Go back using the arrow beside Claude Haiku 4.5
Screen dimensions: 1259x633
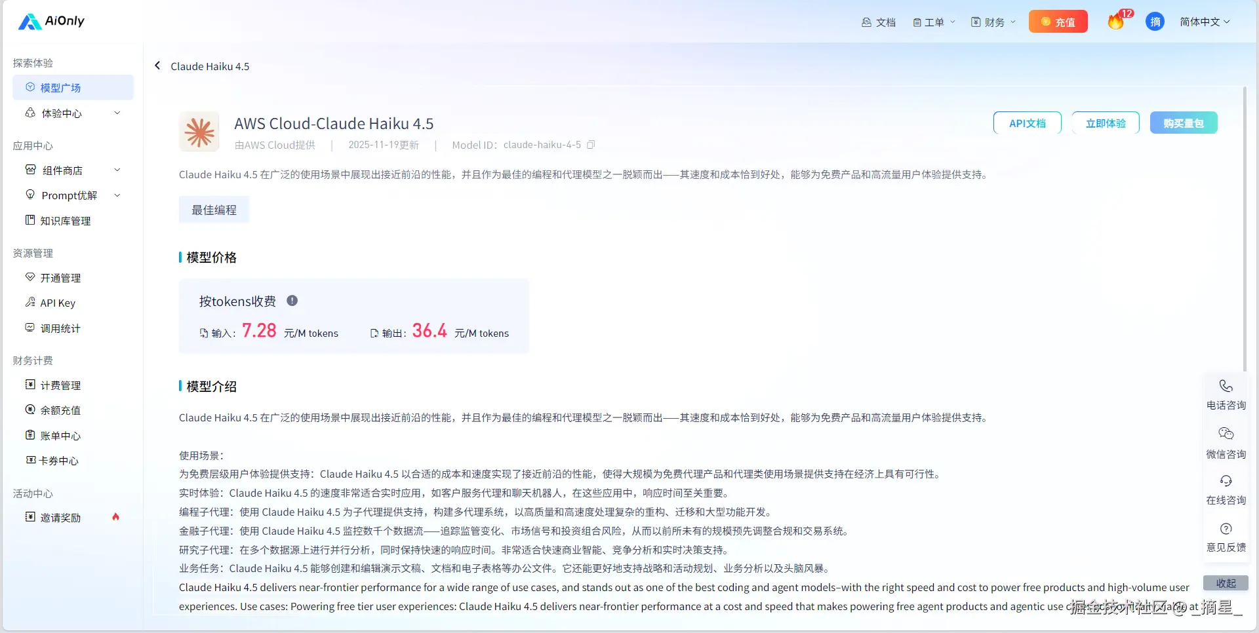157,66
